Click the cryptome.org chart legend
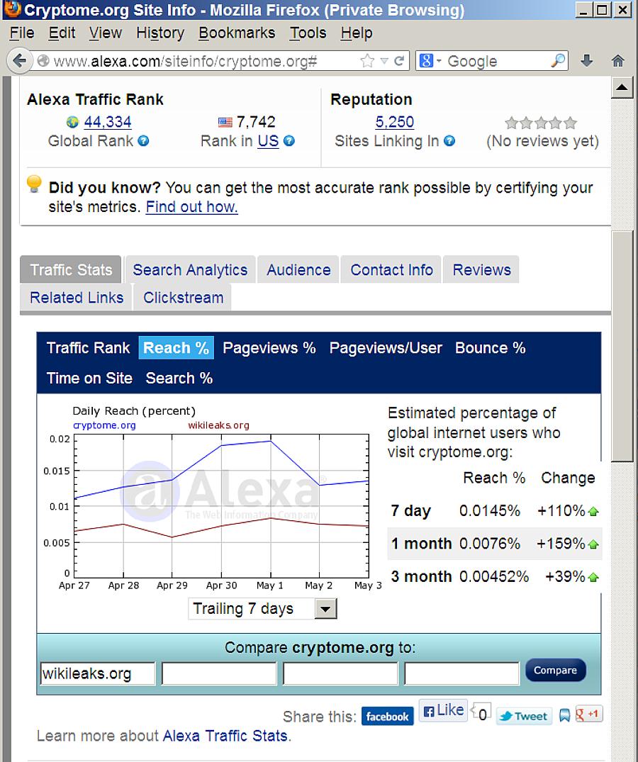638x762 pixels. 104,425
